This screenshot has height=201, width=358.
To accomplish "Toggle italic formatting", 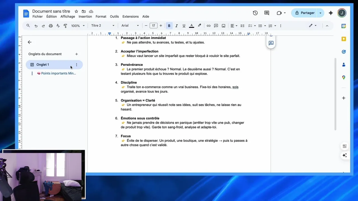I will [x=176, y=26].
